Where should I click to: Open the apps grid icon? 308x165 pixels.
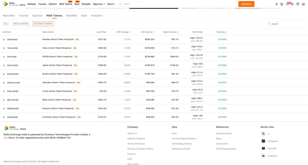303,4
